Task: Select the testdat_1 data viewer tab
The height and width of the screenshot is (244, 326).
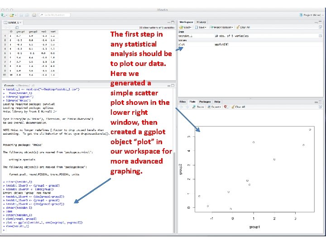Action: tap(13, 22)
